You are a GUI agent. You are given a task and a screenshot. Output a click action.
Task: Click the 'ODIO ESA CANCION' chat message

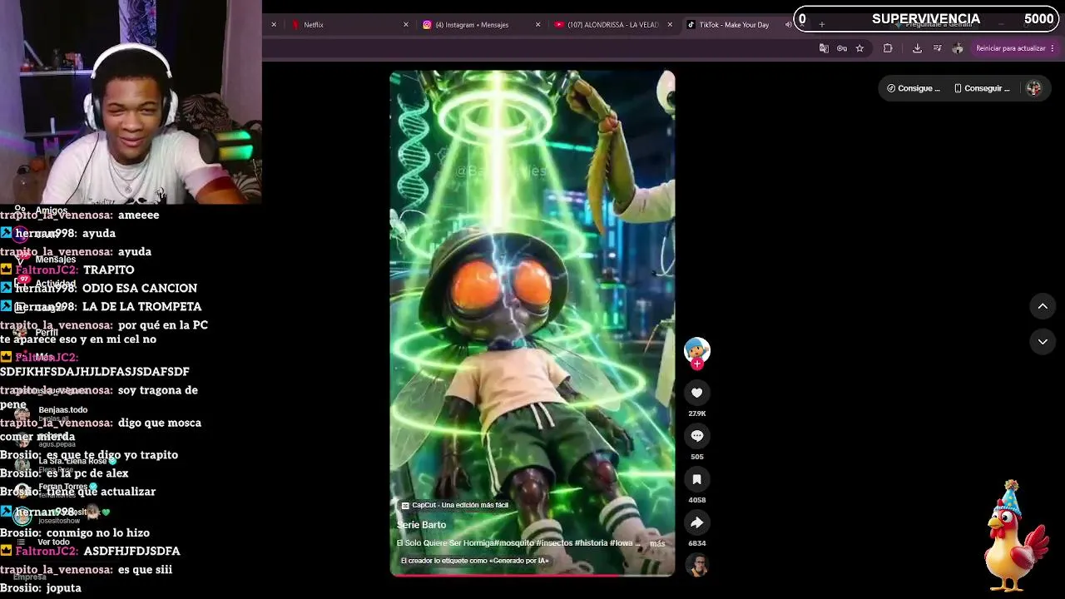click(140, 289)
